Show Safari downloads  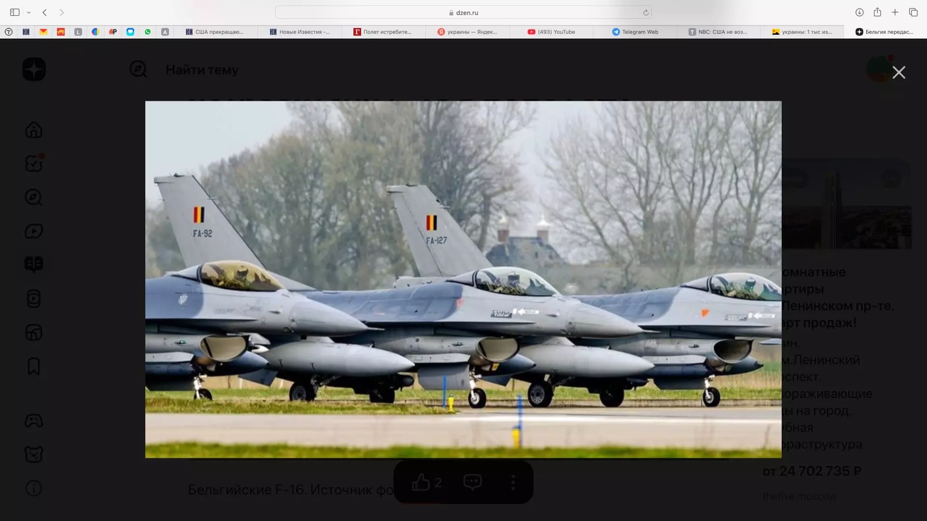point(859,13)
